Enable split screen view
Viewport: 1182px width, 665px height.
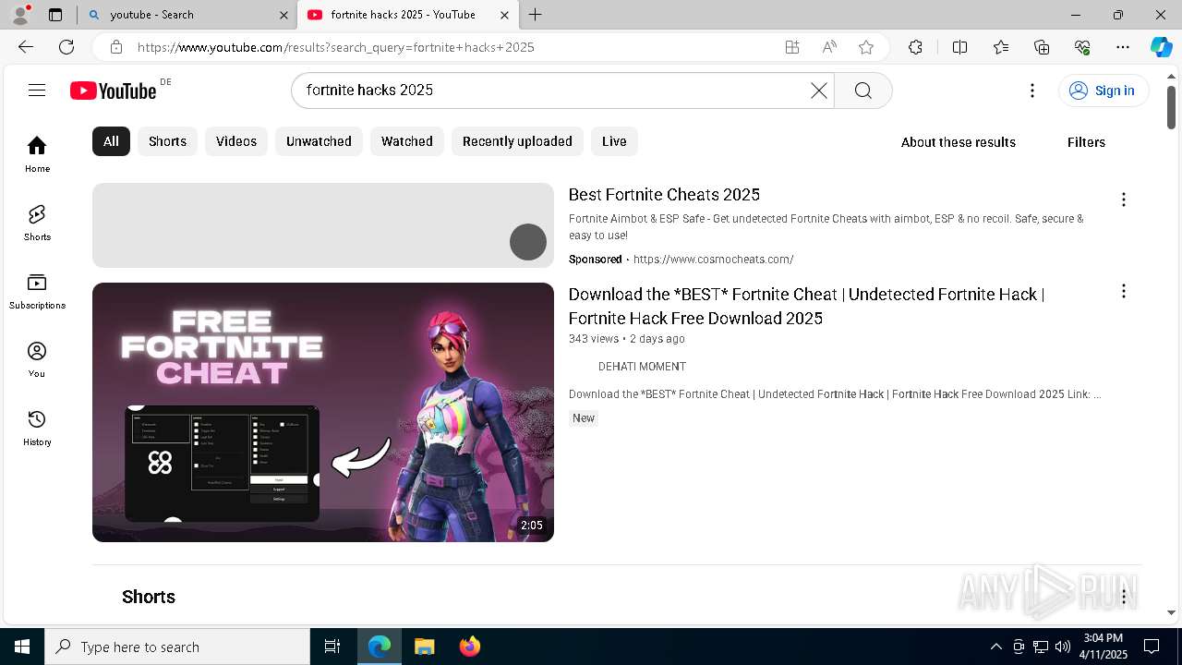point(959,47)
